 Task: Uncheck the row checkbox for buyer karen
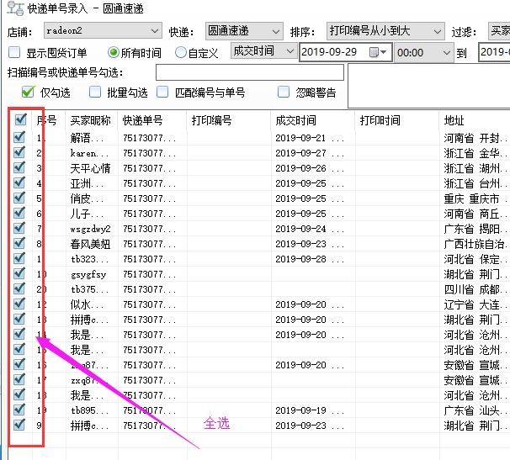[19, 153]
